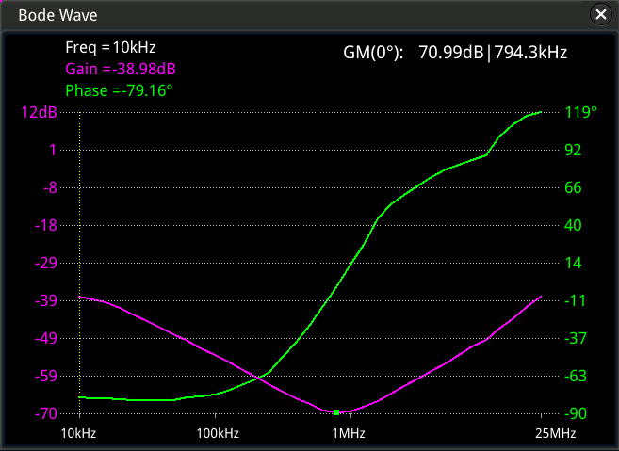Click the 1 gain axis label
Image resolution: width=619 pixels, height=451 pixels.
pos(53,150)
